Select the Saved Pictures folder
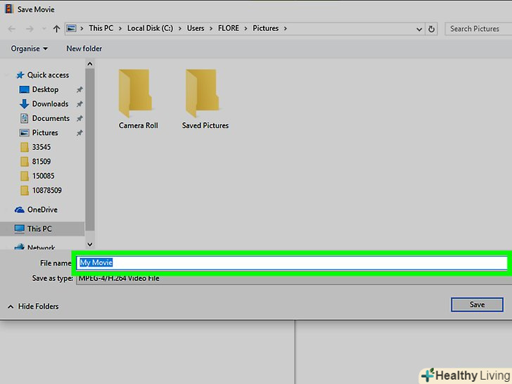 point(205,99)
